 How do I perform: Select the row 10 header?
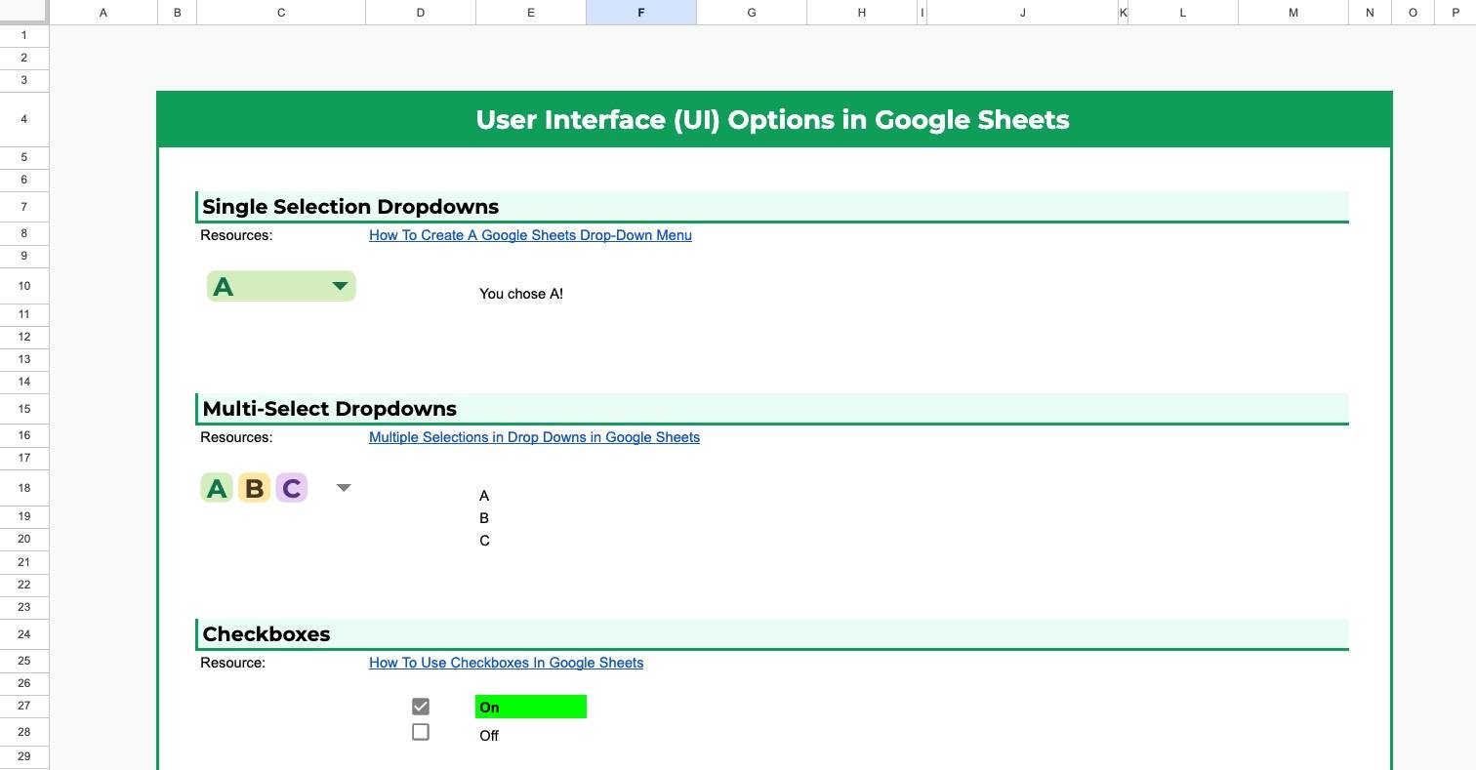(x=23, y=286)
